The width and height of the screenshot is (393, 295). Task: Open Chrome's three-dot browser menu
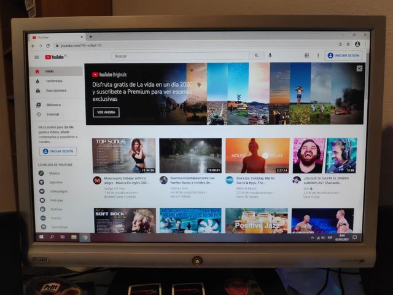(365, 44)
